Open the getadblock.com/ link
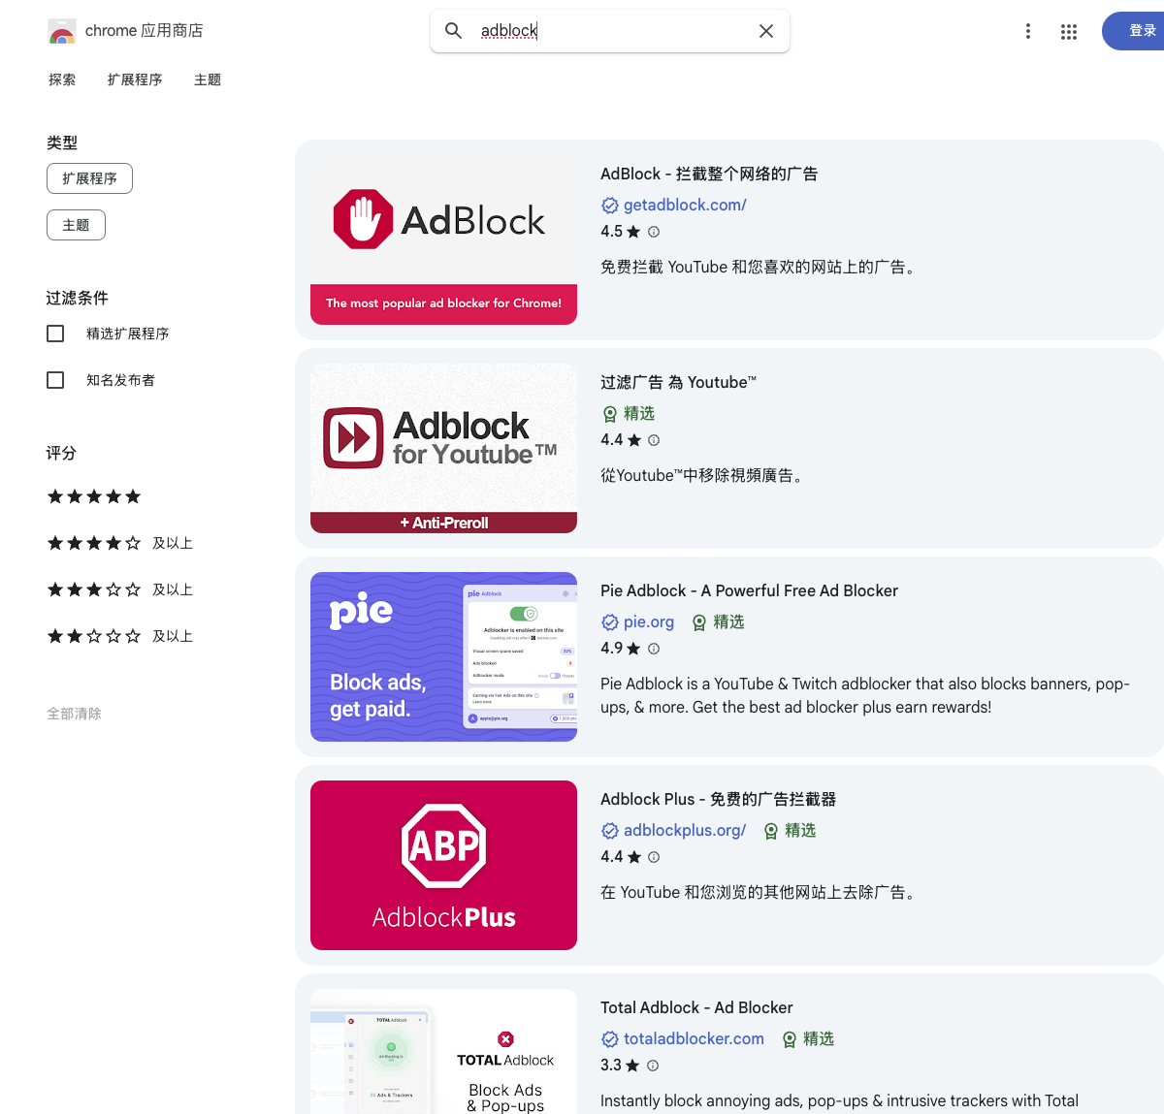 (x=685, y=205)
